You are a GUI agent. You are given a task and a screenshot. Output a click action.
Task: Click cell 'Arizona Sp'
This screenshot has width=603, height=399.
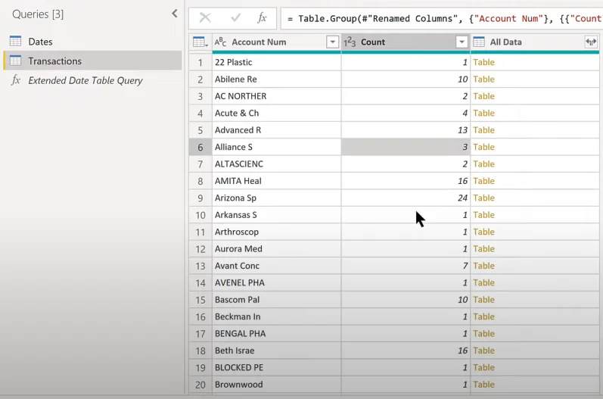[x=276, y=198]
